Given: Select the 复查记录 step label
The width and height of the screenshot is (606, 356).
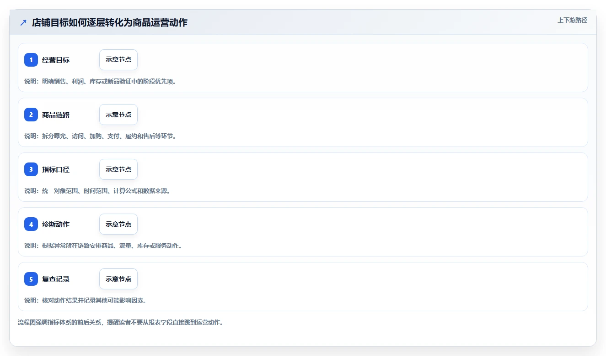Looking at the screenshot, I should pyautogui.click(x=56, y=279).
